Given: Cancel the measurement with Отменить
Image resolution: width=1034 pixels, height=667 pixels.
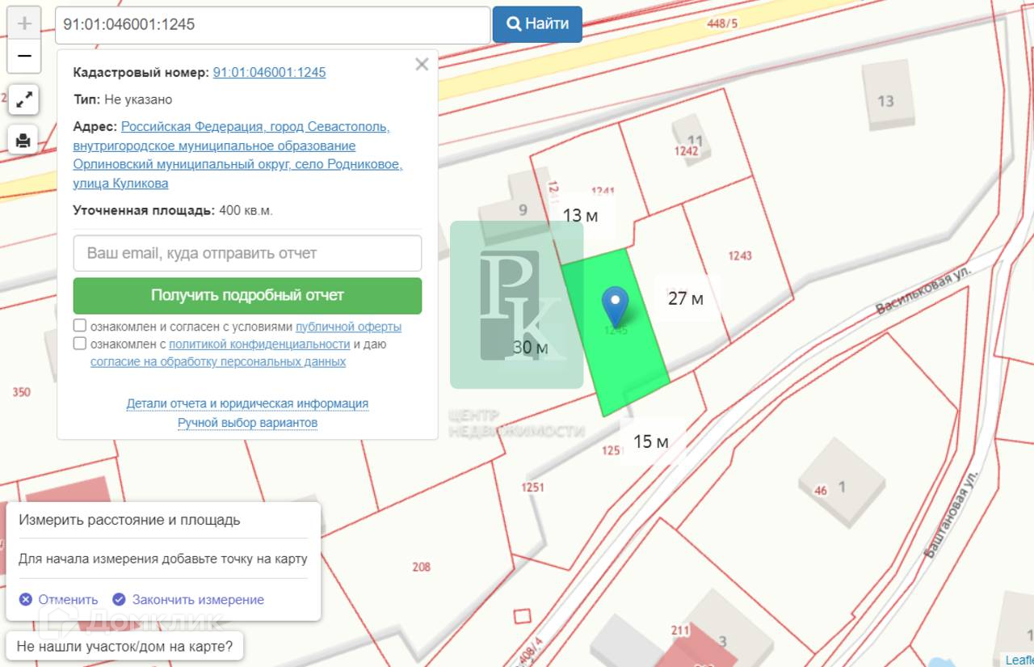Looking at the screenshot, I should point(58,600).
